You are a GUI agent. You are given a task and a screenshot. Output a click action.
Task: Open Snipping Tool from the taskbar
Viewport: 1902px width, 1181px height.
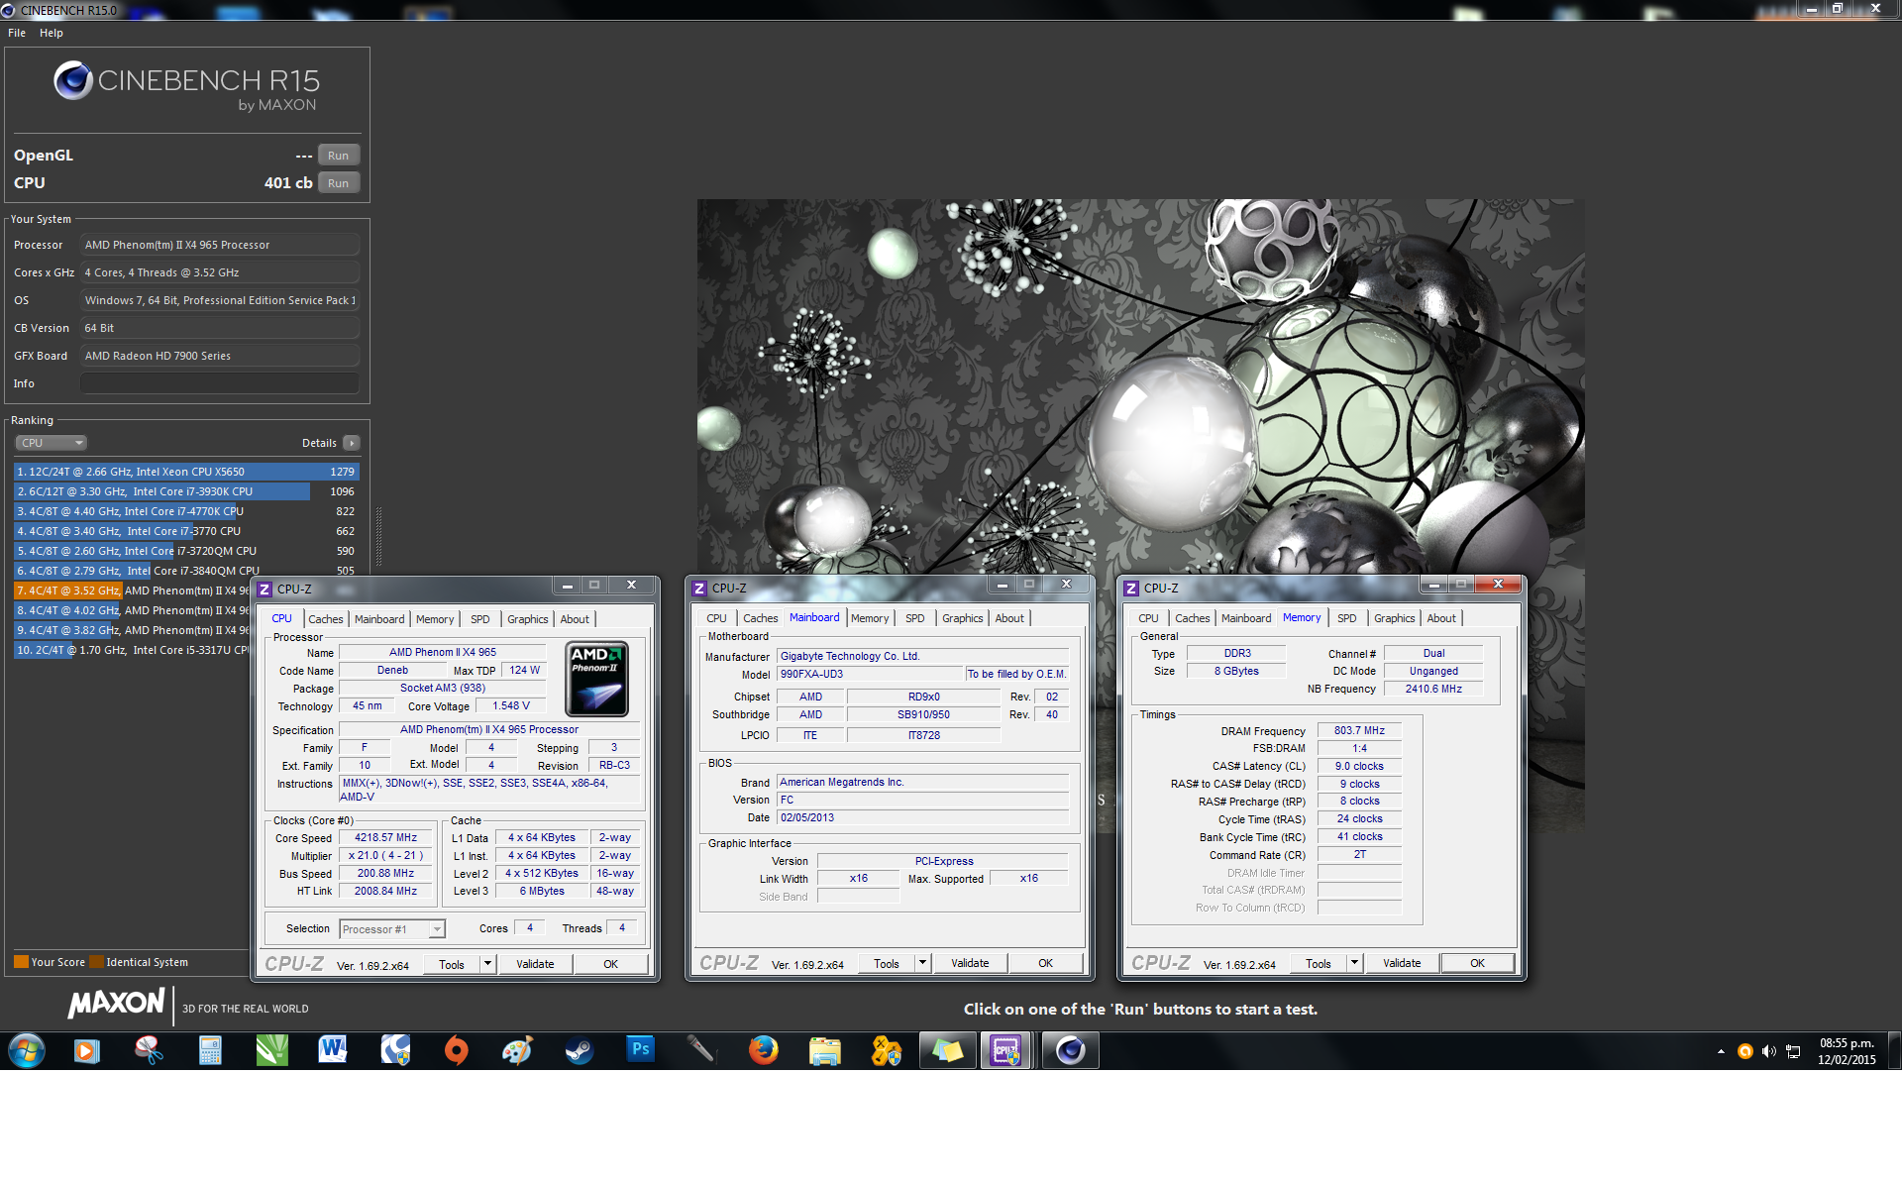[x=149, y=1050]
